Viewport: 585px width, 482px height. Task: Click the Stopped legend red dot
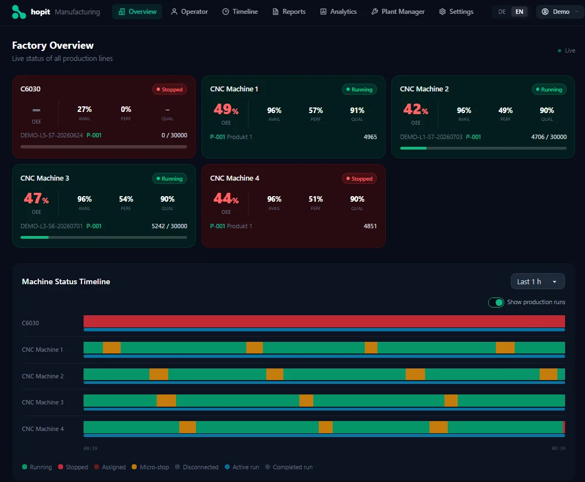coord(60,466)
